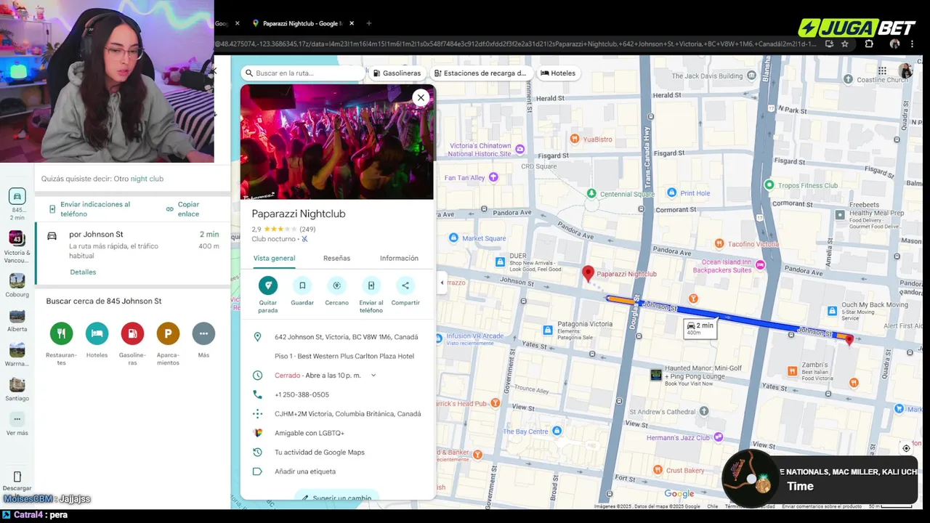Screen dimensions: 930x523
Task: Click the Hoteles filter chip
Action: pyautogui.click(x=557, y=73)
